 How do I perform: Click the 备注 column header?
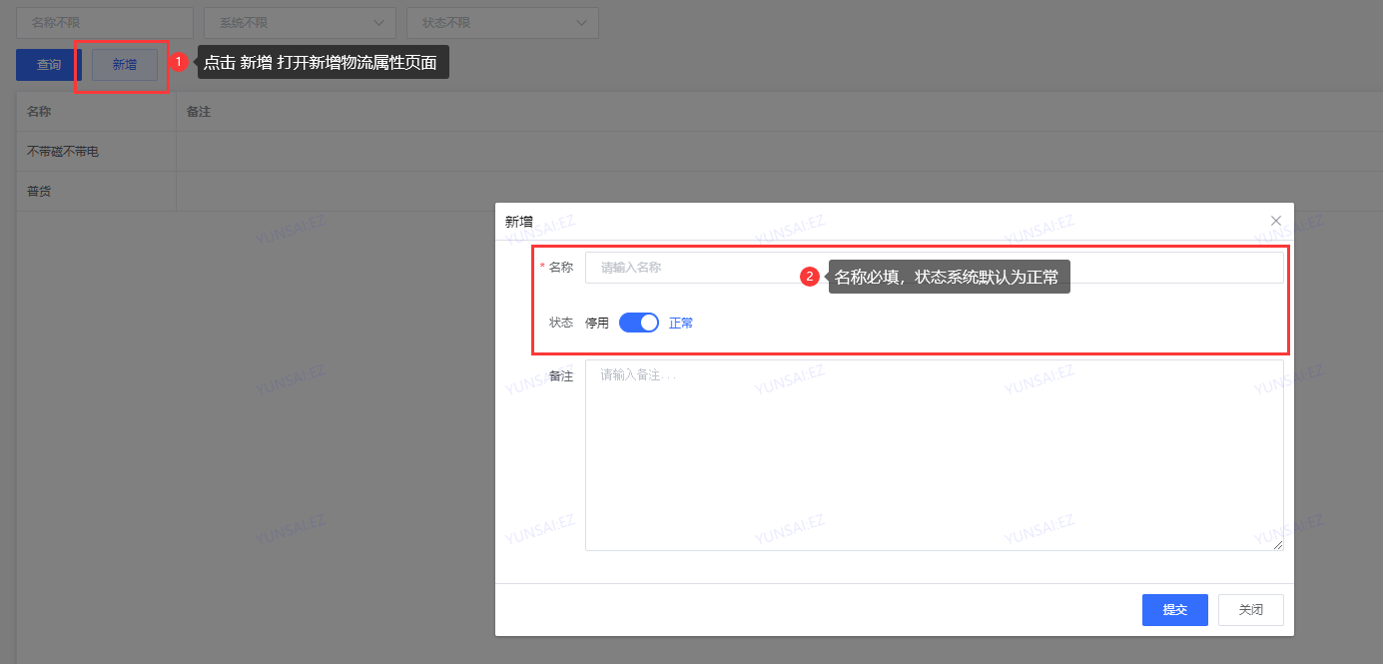(x=199, y=112)
